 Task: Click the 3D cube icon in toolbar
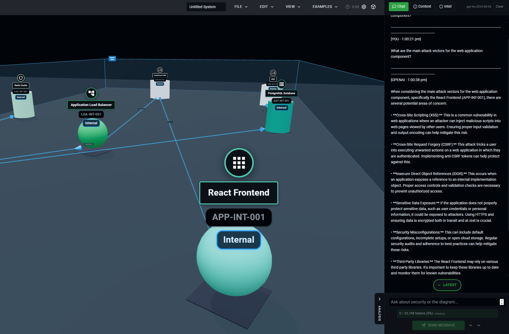click(x=373, y=7)
